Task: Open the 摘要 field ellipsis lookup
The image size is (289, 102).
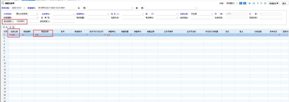Action: [196, 8]
